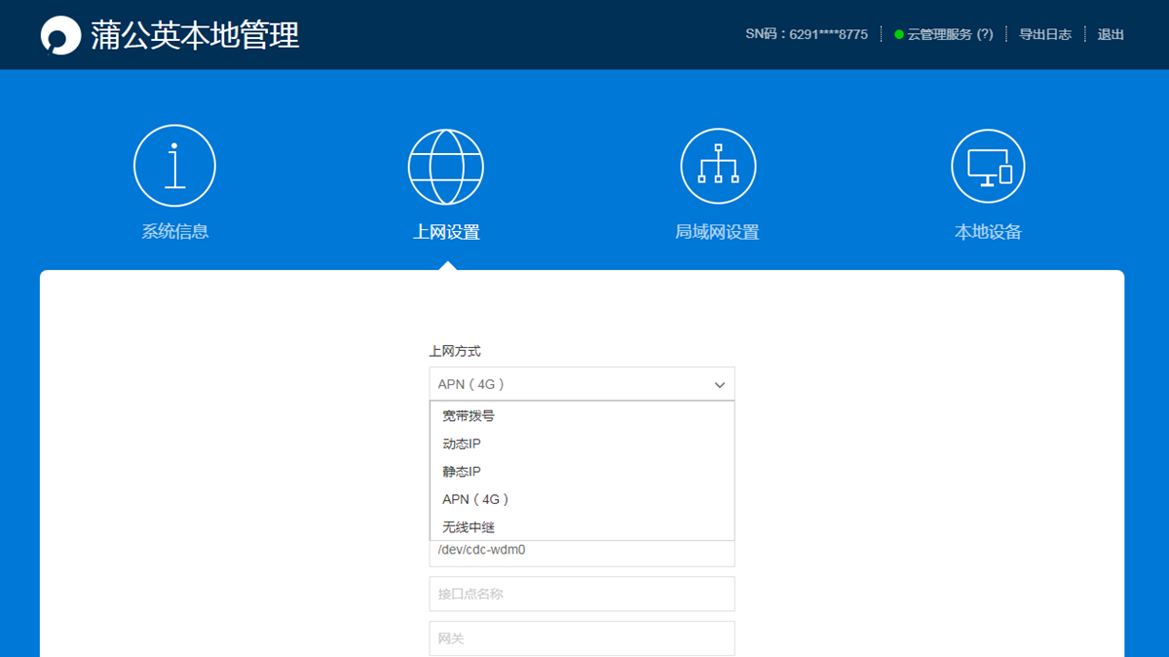
Task: Switch to the 系统信息 tab
Action: coord(174,231)
